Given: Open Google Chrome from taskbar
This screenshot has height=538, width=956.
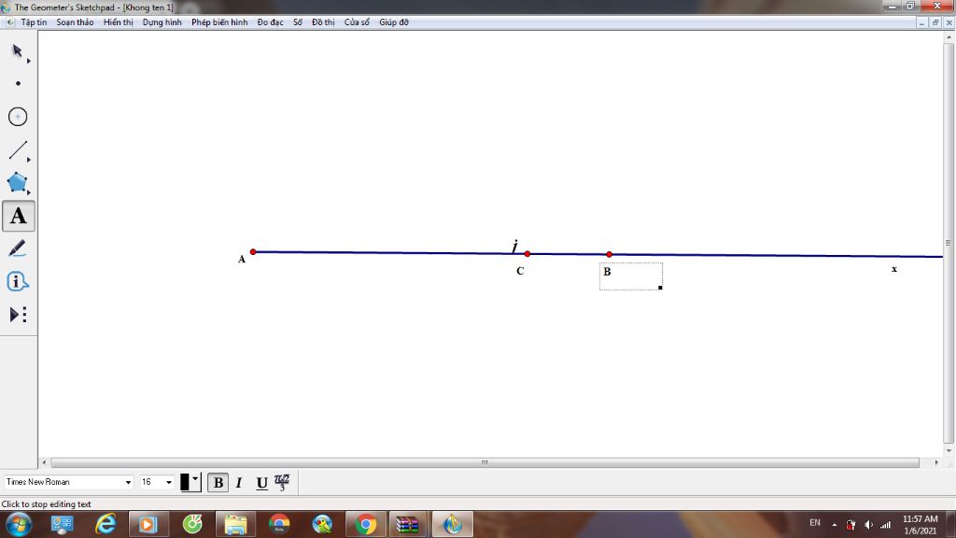Looking at the screenshot, I should 366,524.
